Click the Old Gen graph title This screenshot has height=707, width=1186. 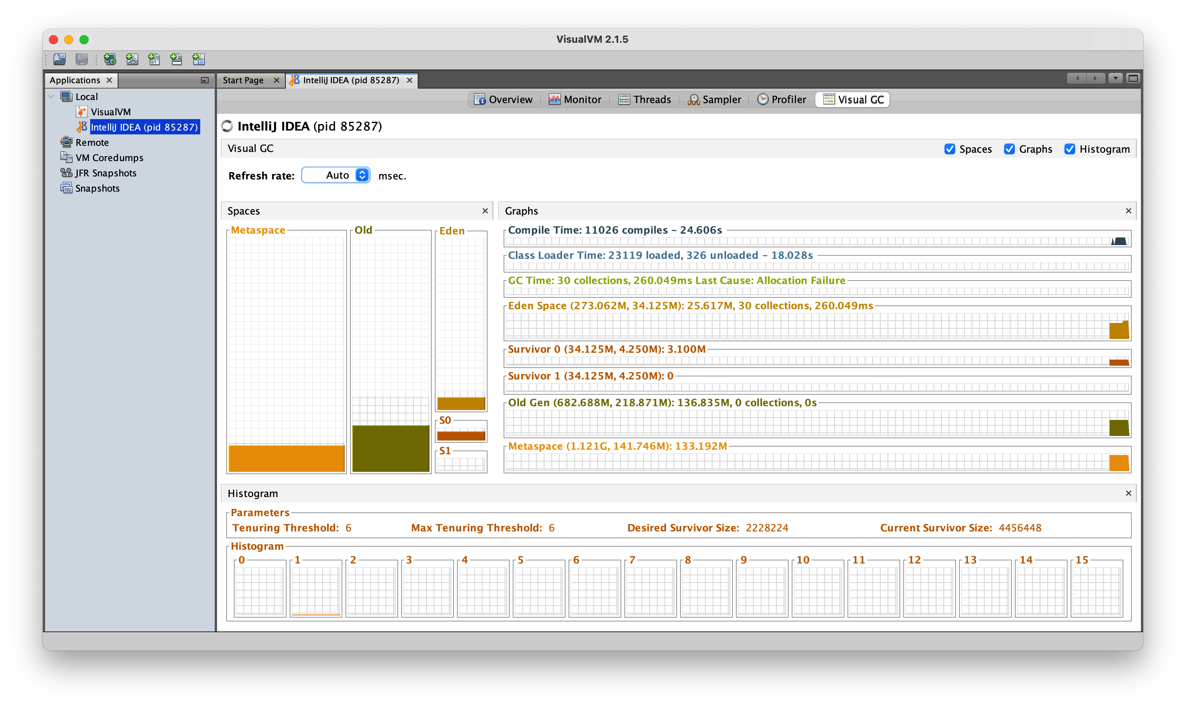click(662, 403)
